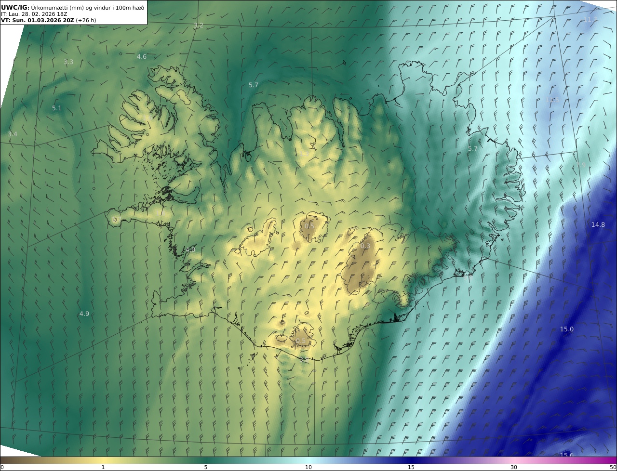Click the 0.3 value on the large southeast glacier

pos(365,246)
